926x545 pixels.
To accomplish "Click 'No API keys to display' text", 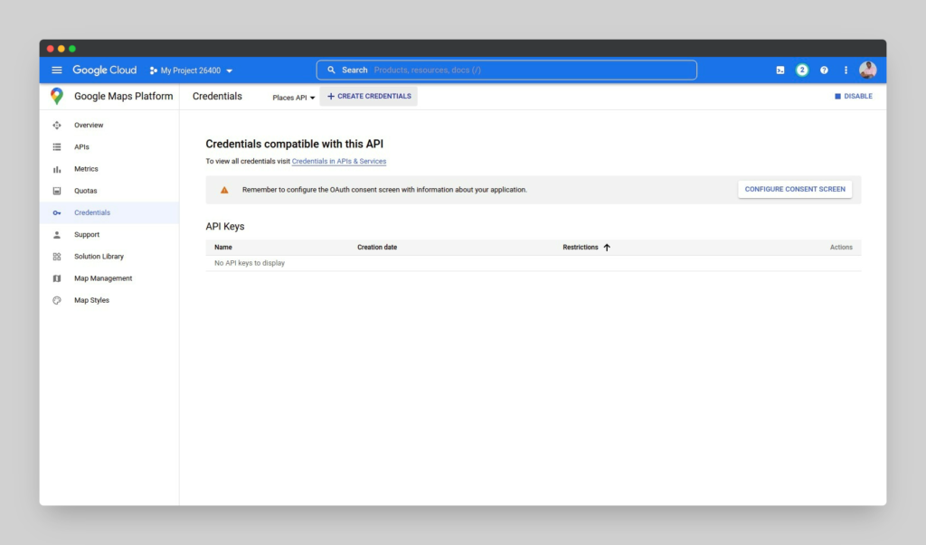I will click(250, 263).
